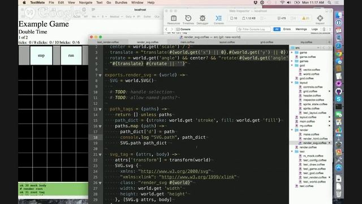Switch to the grid.coffee tab

(x=266, y=42)
